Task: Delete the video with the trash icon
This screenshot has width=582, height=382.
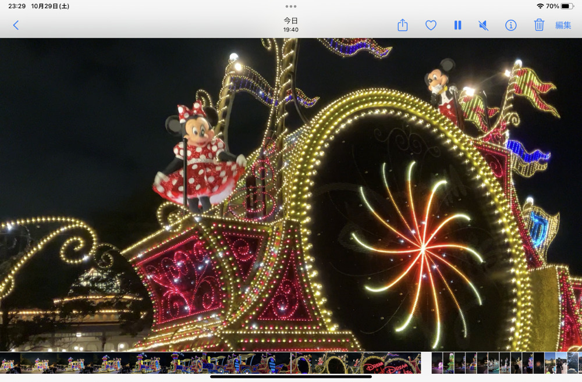Action: pos(539,25)
